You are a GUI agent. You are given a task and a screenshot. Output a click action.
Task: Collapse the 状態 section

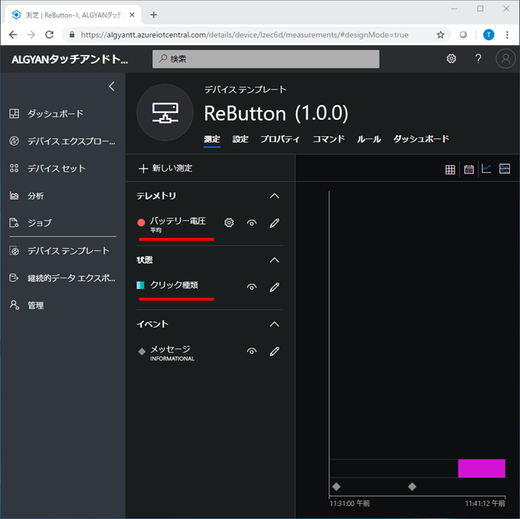pos(274,260)
